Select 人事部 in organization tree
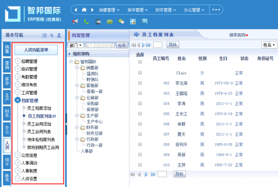Image resolution: width=278 pixels, height=187 pixels. [87, 151]
